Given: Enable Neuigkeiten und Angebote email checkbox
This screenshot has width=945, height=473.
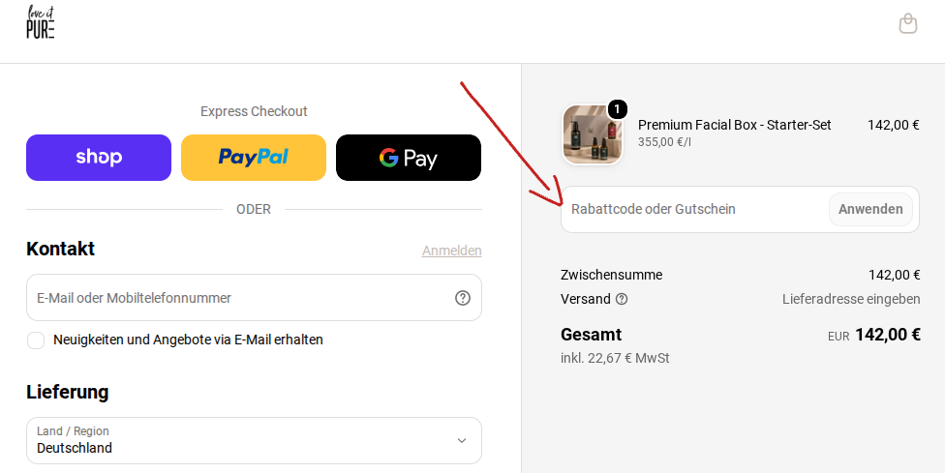Looking at the screenshot, I should pos(36,340).
